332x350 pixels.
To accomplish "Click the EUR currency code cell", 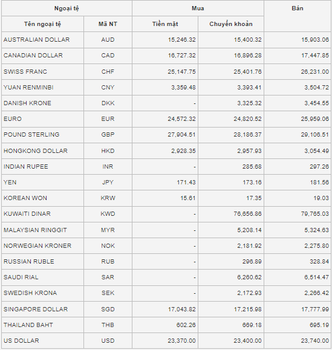I will pos(108,118).
